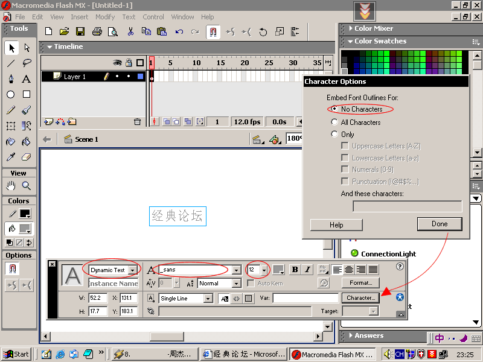Click the Cut scissors icon
483x362 pixels.
(130, 31)
